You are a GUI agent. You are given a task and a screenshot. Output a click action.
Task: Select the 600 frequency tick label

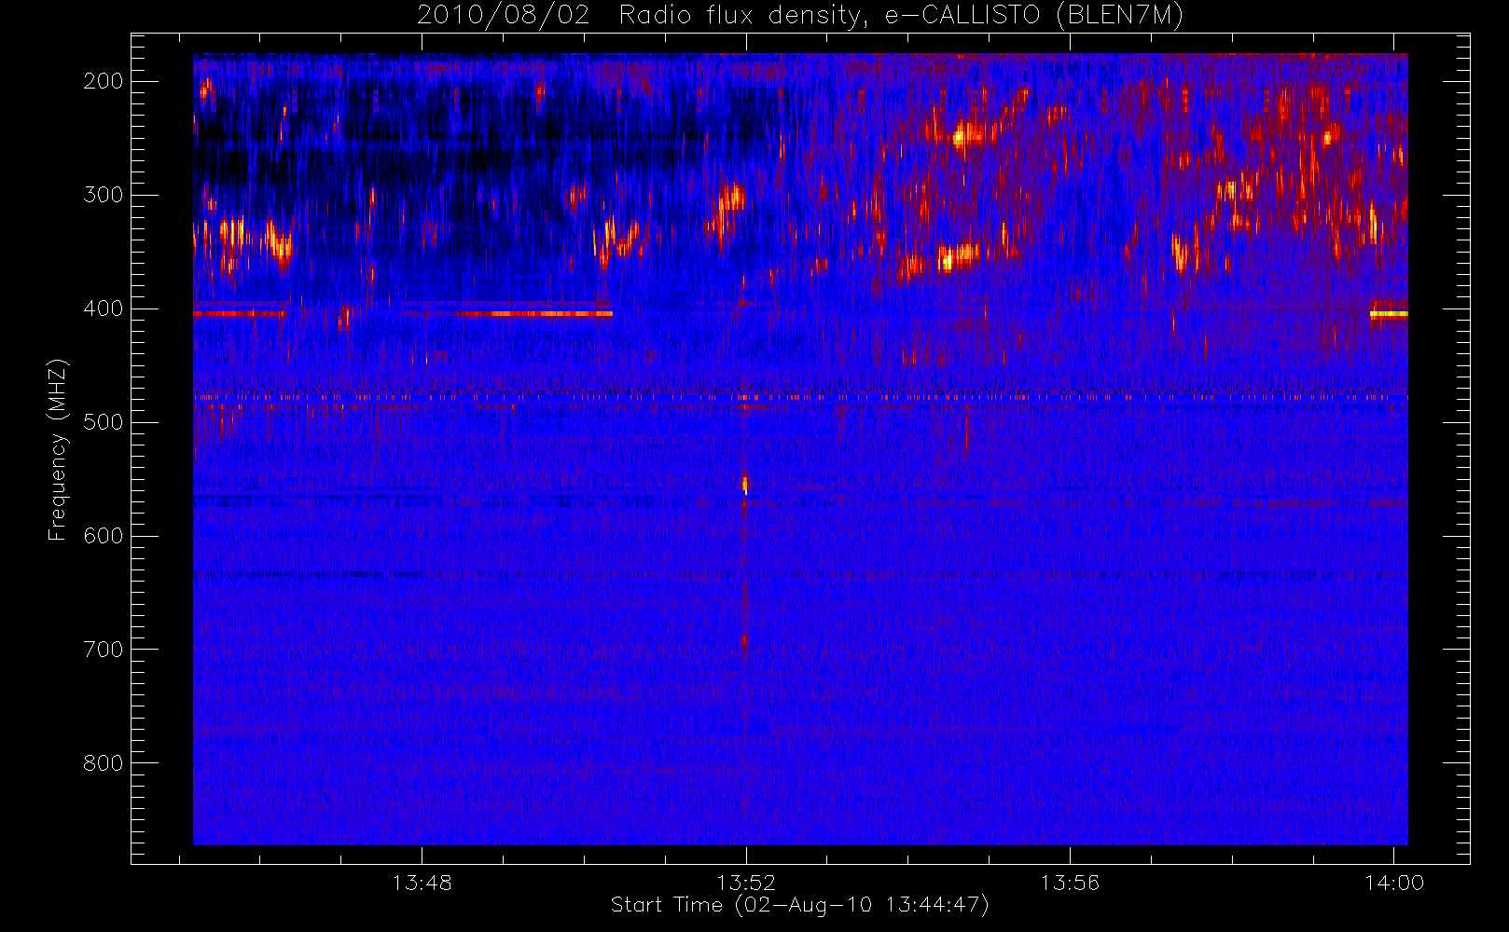pyautogui.click(x=104, y=536)
